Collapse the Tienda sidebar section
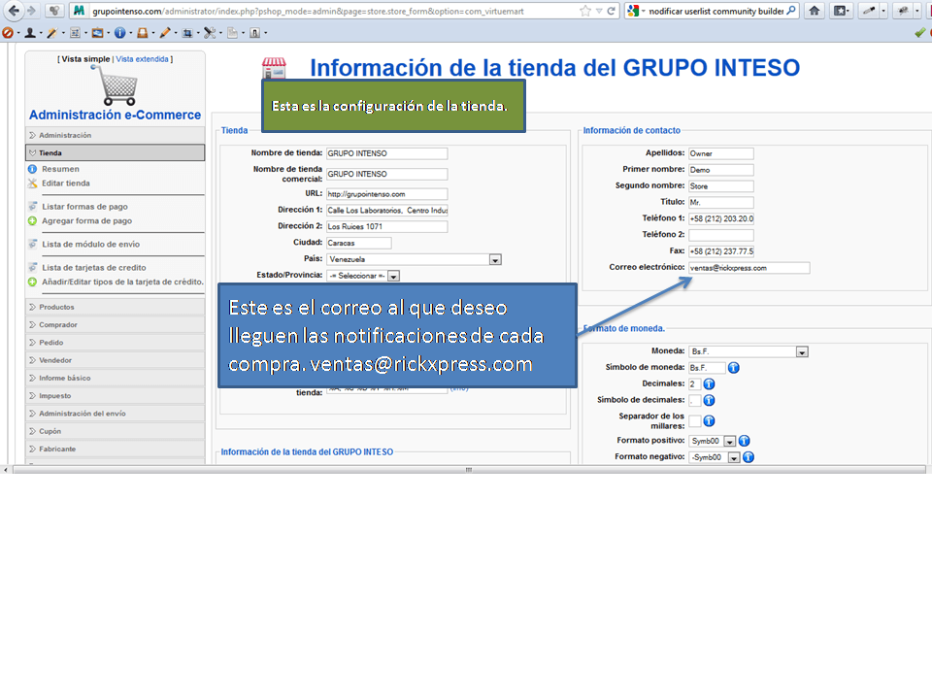This screenshot has width=932, height=699. tap(116, 152)
